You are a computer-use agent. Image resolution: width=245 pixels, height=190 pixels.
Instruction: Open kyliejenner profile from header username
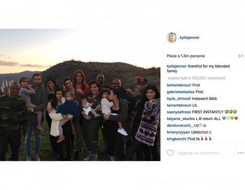190,38
